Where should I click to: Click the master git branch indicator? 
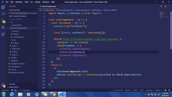[x=5, y=90]
